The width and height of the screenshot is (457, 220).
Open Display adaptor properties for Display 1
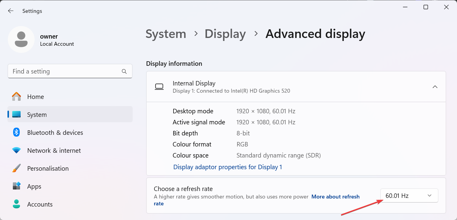pos(228,167)
